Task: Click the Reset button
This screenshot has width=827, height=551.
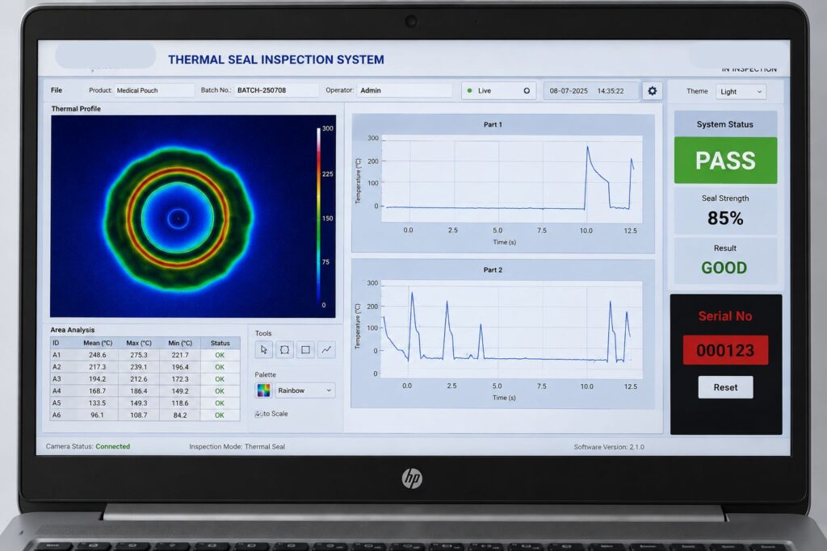Action: [725, 387]
